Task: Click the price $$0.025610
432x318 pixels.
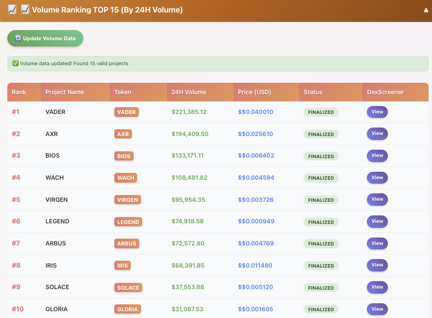Action: pyautogui.click(x=255, y=134)
